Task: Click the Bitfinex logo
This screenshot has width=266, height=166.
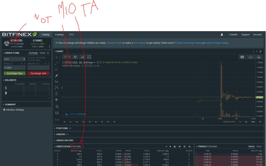Action: 20,34
